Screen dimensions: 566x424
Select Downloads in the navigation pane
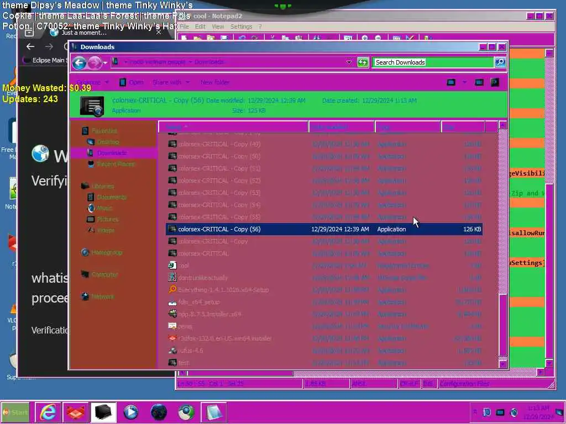pyautogui.click(x=112, y=153)
